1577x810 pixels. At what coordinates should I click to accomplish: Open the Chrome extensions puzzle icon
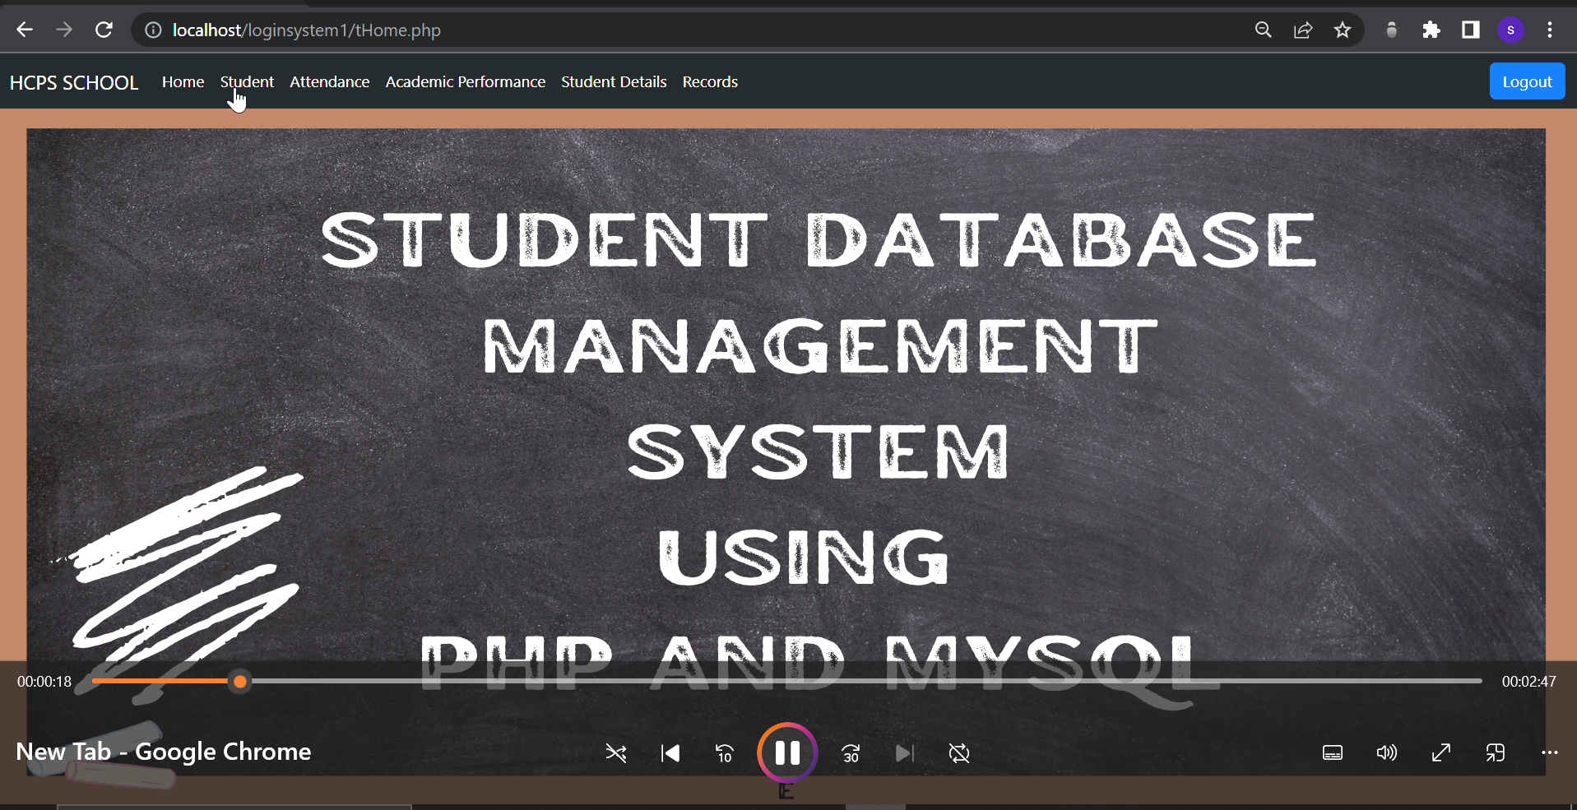click(1431, 30)
